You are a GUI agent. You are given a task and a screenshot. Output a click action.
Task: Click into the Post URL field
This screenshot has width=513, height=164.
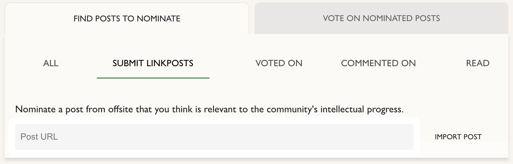pos(214,137)
